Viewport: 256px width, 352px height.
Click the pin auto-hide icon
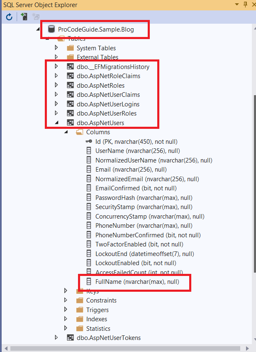tap(246, 4)
